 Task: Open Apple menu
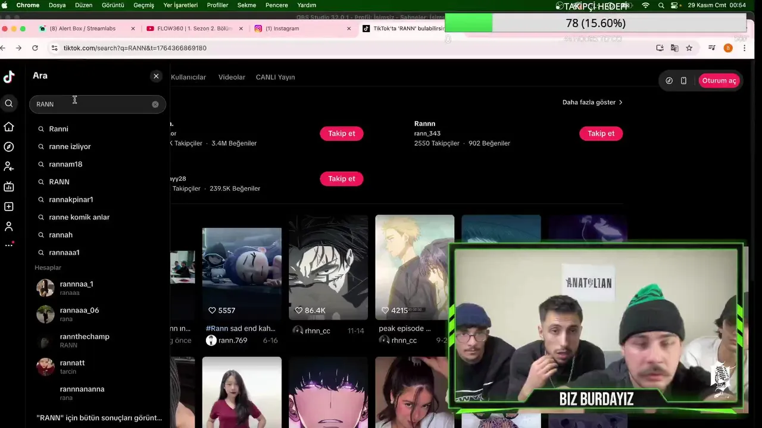[x=5, y=5]
